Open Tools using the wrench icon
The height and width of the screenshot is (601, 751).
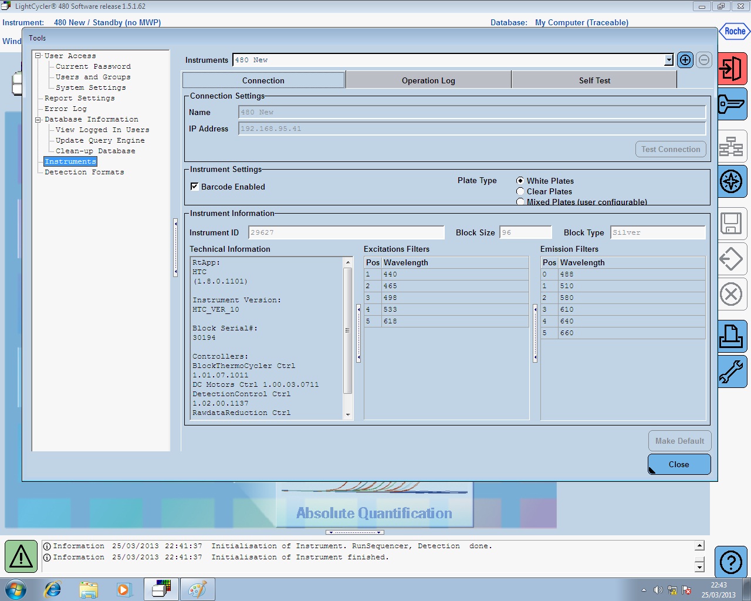coord(732,372)
